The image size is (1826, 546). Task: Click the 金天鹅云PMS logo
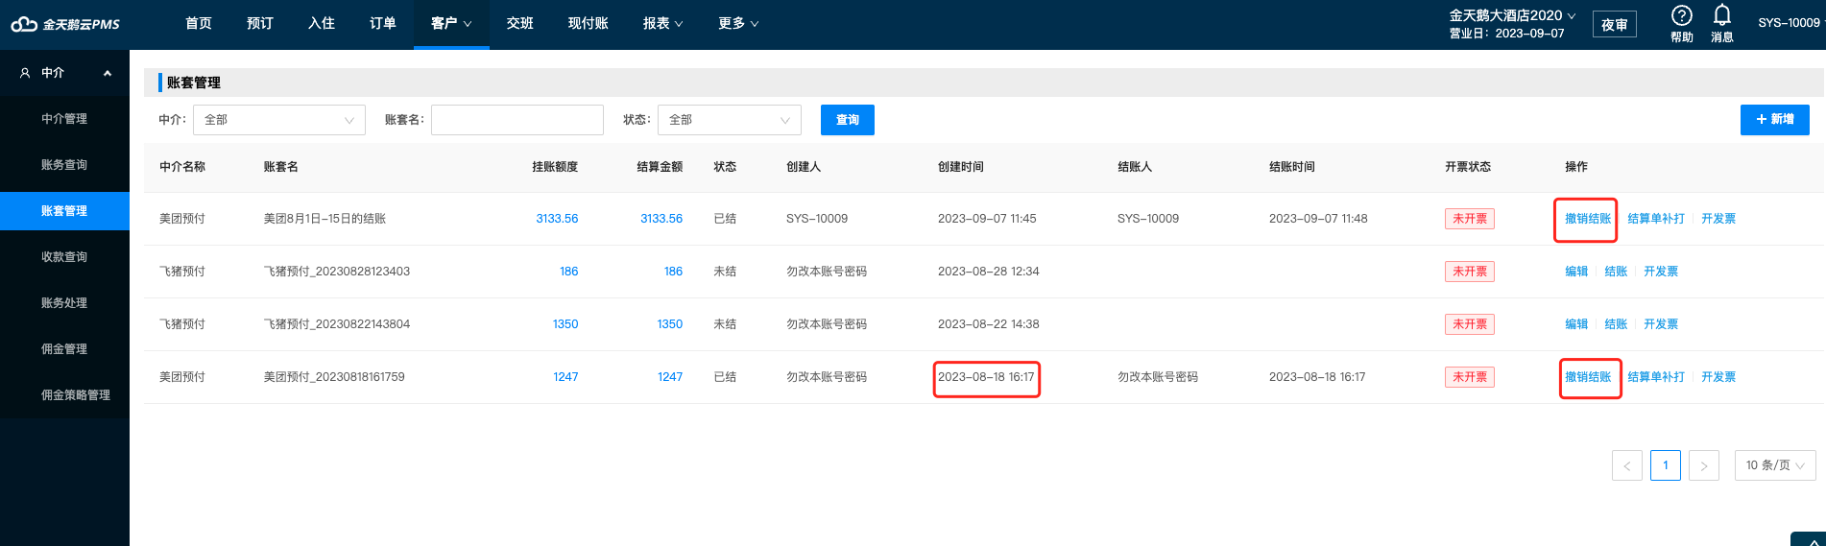[x=65, y=24]
